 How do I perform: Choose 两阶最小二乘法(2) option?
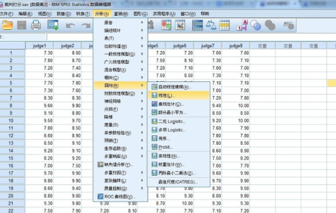(x=178, y=173)
